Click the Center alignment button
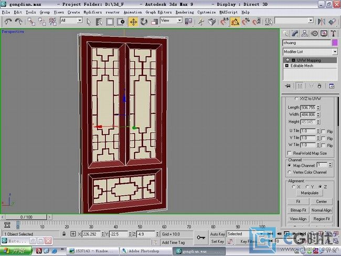This screenshot has height=256, width=341. pos(322,201)
